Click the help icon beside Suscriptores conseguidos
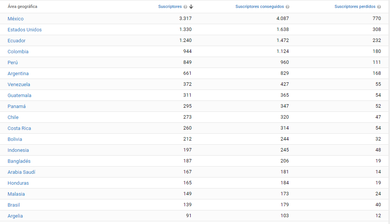This screenshot has width=390, height=224. [x=287, y=7]
